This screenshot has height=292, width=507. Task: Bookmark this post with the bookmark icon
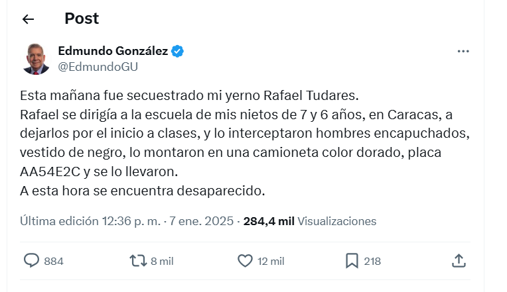coord(352,261)
